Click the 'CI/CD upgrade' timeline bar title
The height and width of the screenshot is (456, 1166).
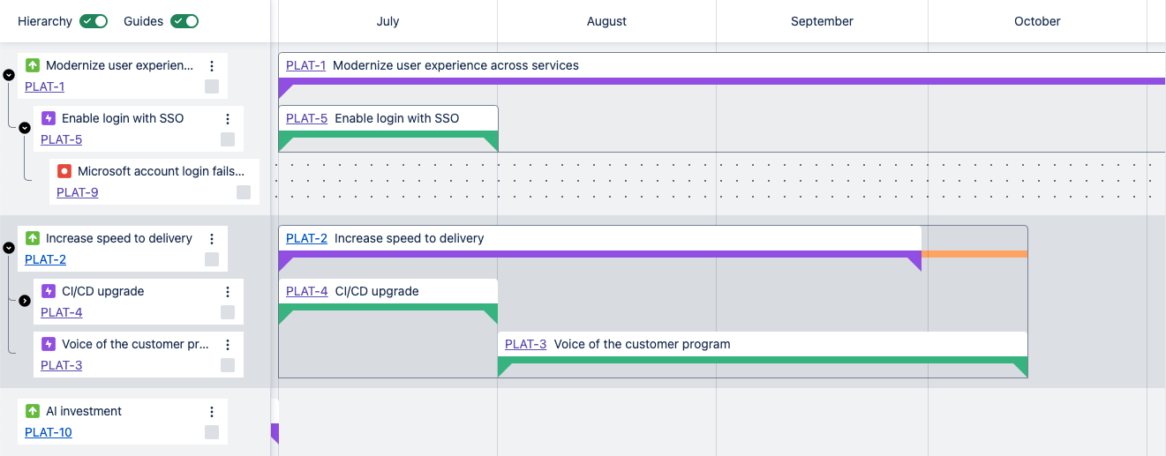click(x=377, y=291)
